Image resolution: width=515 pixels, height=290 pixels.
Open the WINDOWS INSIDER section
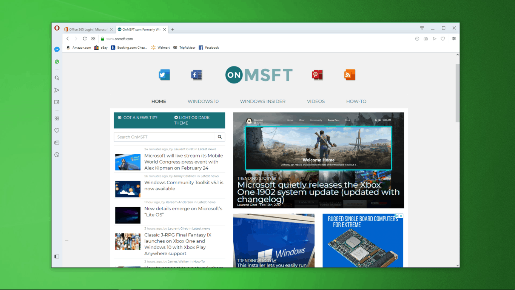click(x=263, y=101)
